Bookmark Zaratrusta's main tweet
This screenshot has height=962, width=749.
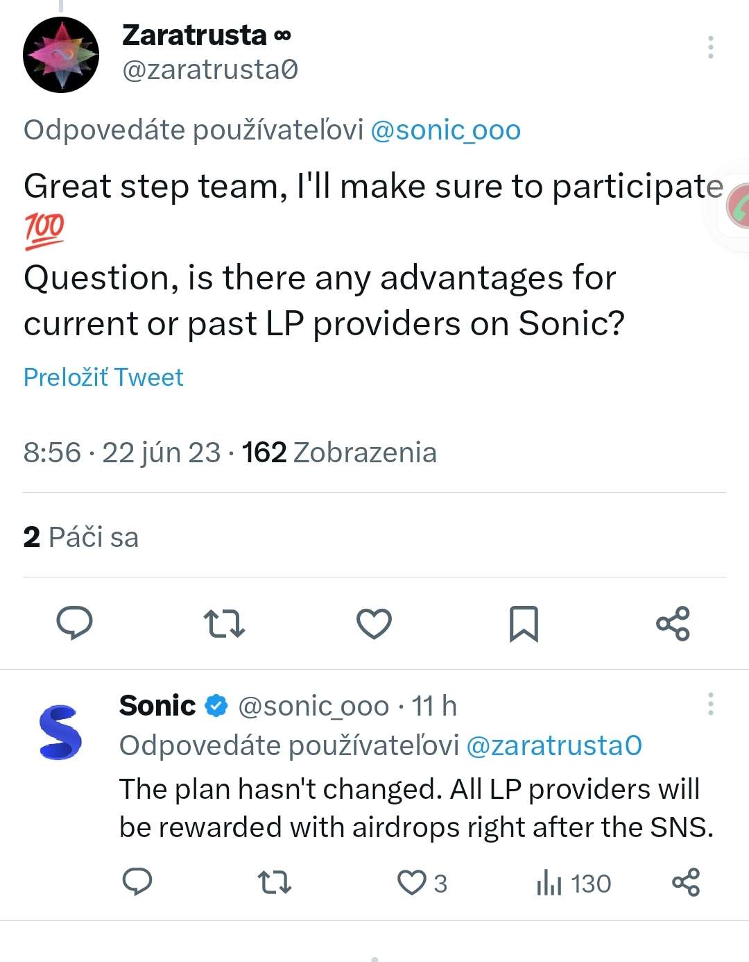pos(524,623)
